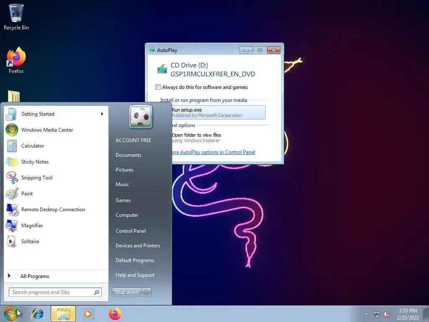Click the Windows Media Center icon
Viewport: 429px width, 322px height.
[12, 130]
